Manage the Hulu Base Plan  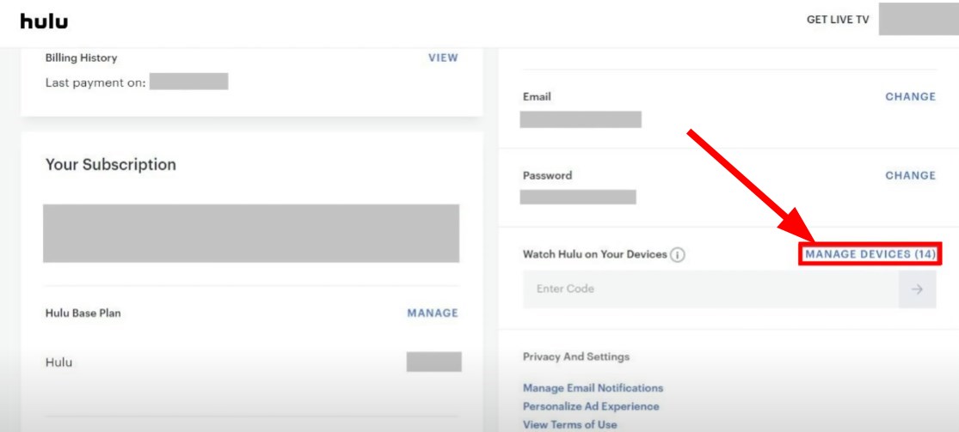click(x=432, y=313)
